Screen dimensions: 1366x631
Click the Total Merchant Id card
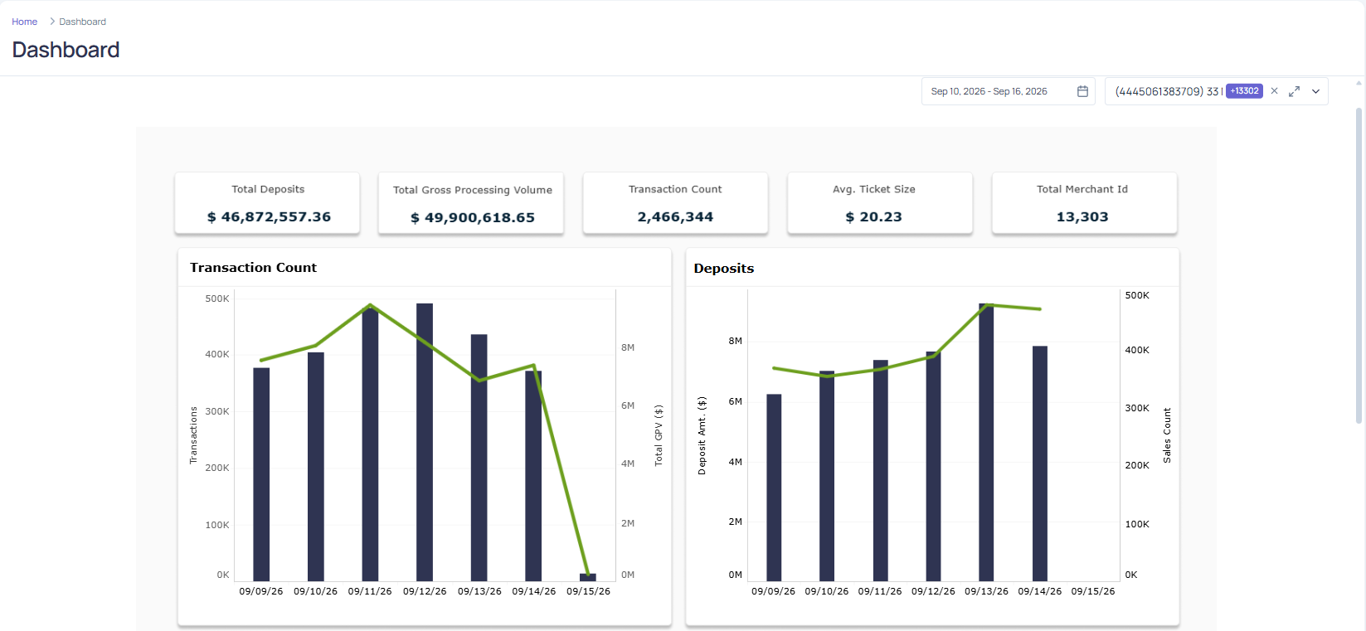pyautogui.click(x=1084, y=203)
